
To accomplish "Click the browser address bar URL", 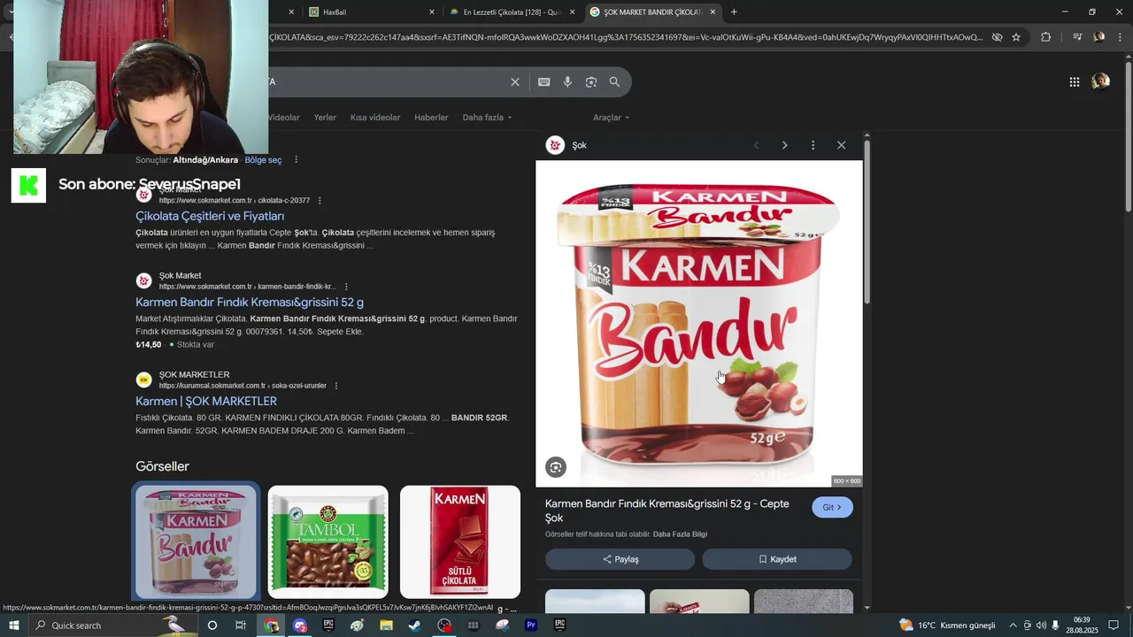I will click(x=625, y=37).
